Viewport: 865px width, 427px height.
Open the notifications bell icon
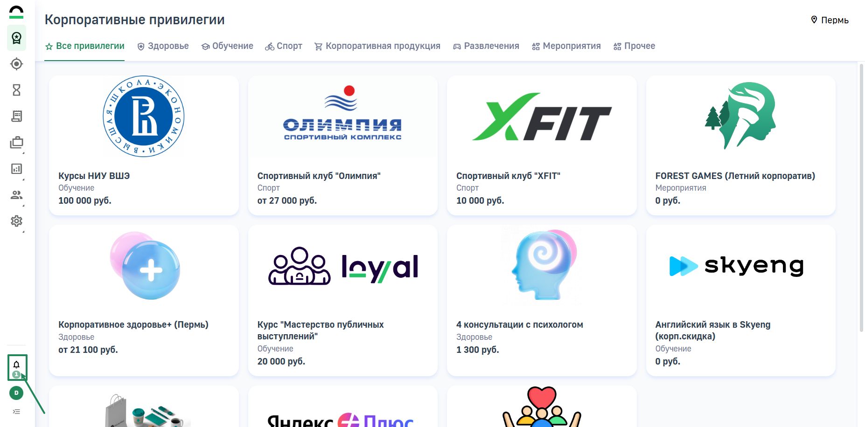(16, 365)
